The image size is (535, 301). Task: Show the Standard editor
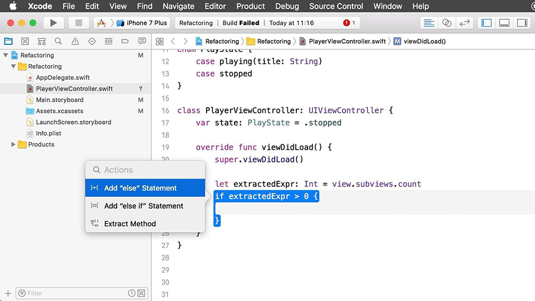coord(429,23)
